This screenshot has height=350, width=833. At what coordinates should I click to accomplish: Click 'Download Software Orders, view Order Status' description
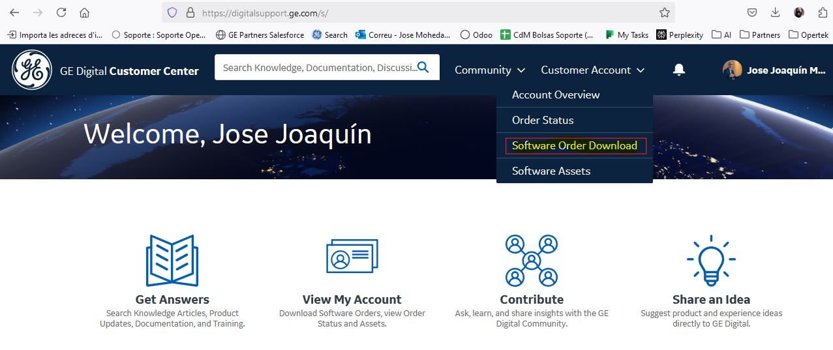pyautogui.click(x=352, y=319)
